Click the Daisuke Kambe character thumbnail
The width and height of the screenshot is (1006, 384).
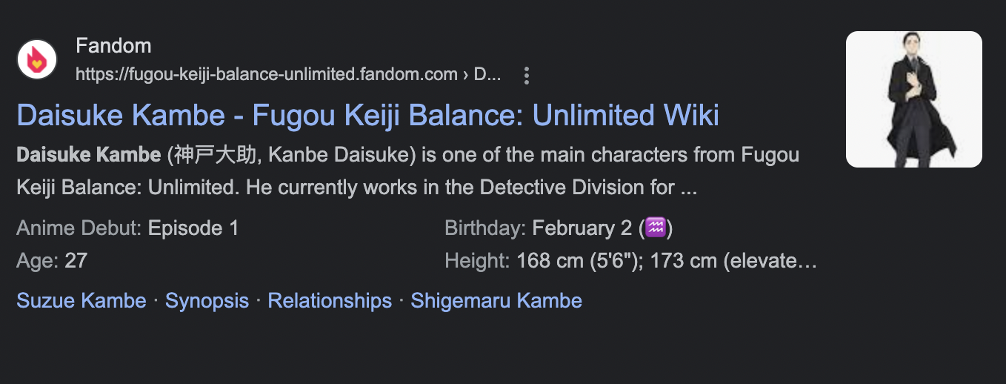pyautogui.click(x=913, y=99)
